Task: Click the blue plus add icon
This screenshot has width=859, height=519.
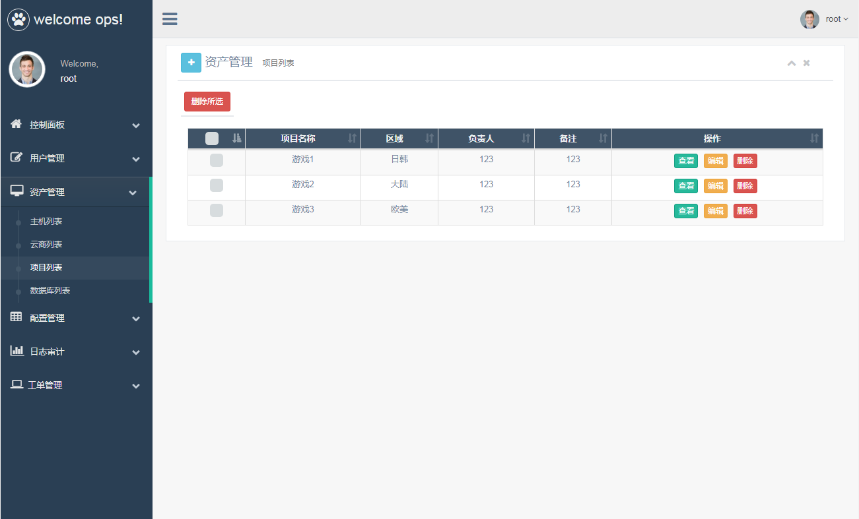Action: [x=191, y=63]
